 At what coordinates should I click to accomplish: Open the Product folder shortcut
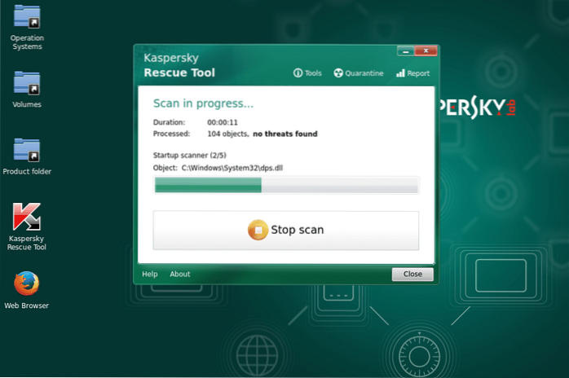point(27,152)
